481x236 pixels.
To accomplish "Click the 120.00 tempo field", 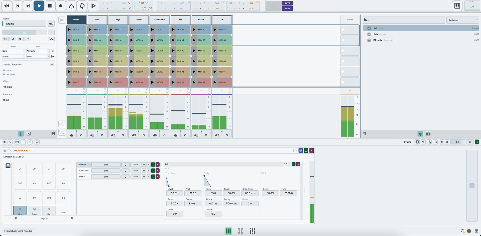I will click(144, 3).
